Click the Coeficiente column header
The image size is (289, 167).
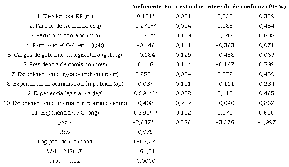pyautogui.click(x=145, y=7)
